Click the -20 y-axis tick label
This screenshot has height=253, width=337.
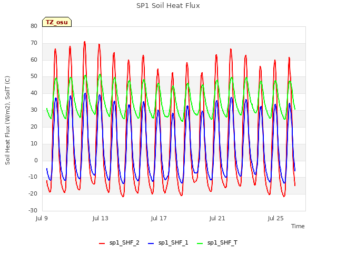click(33, 193)
